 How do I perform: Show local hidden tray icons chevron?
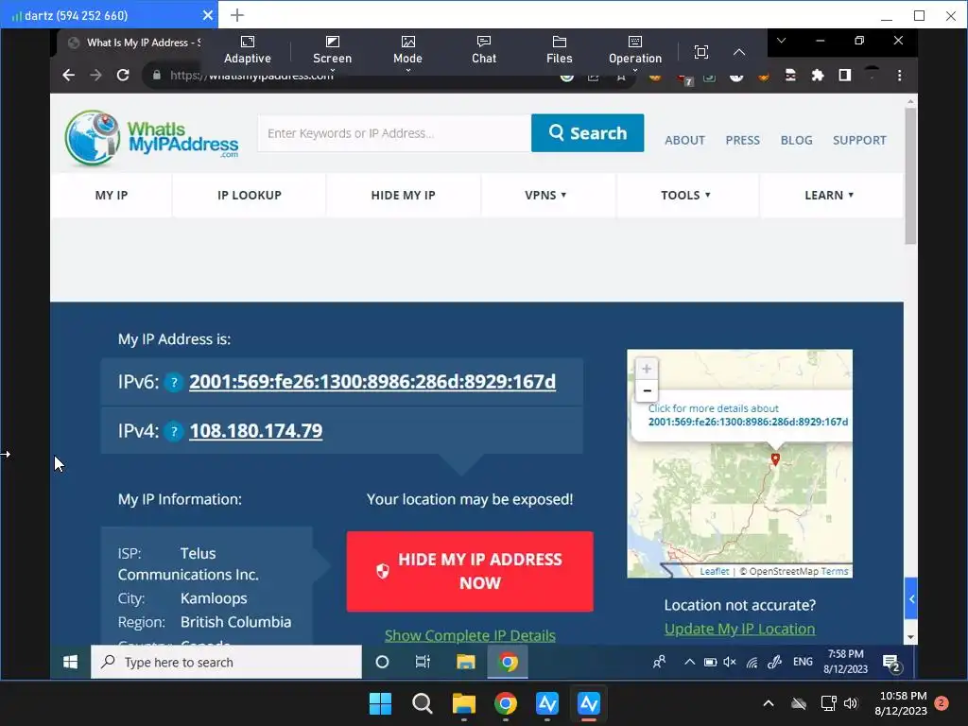point(768,703)
